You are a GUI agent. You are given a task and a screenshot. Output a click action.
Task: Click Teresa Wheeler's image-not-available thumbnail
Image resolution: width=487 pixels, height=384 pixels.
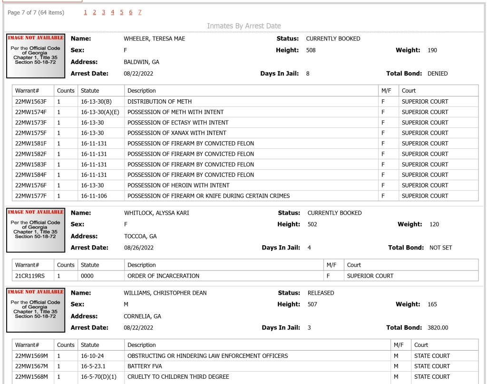pyautogui.click(x=36, y=56)
